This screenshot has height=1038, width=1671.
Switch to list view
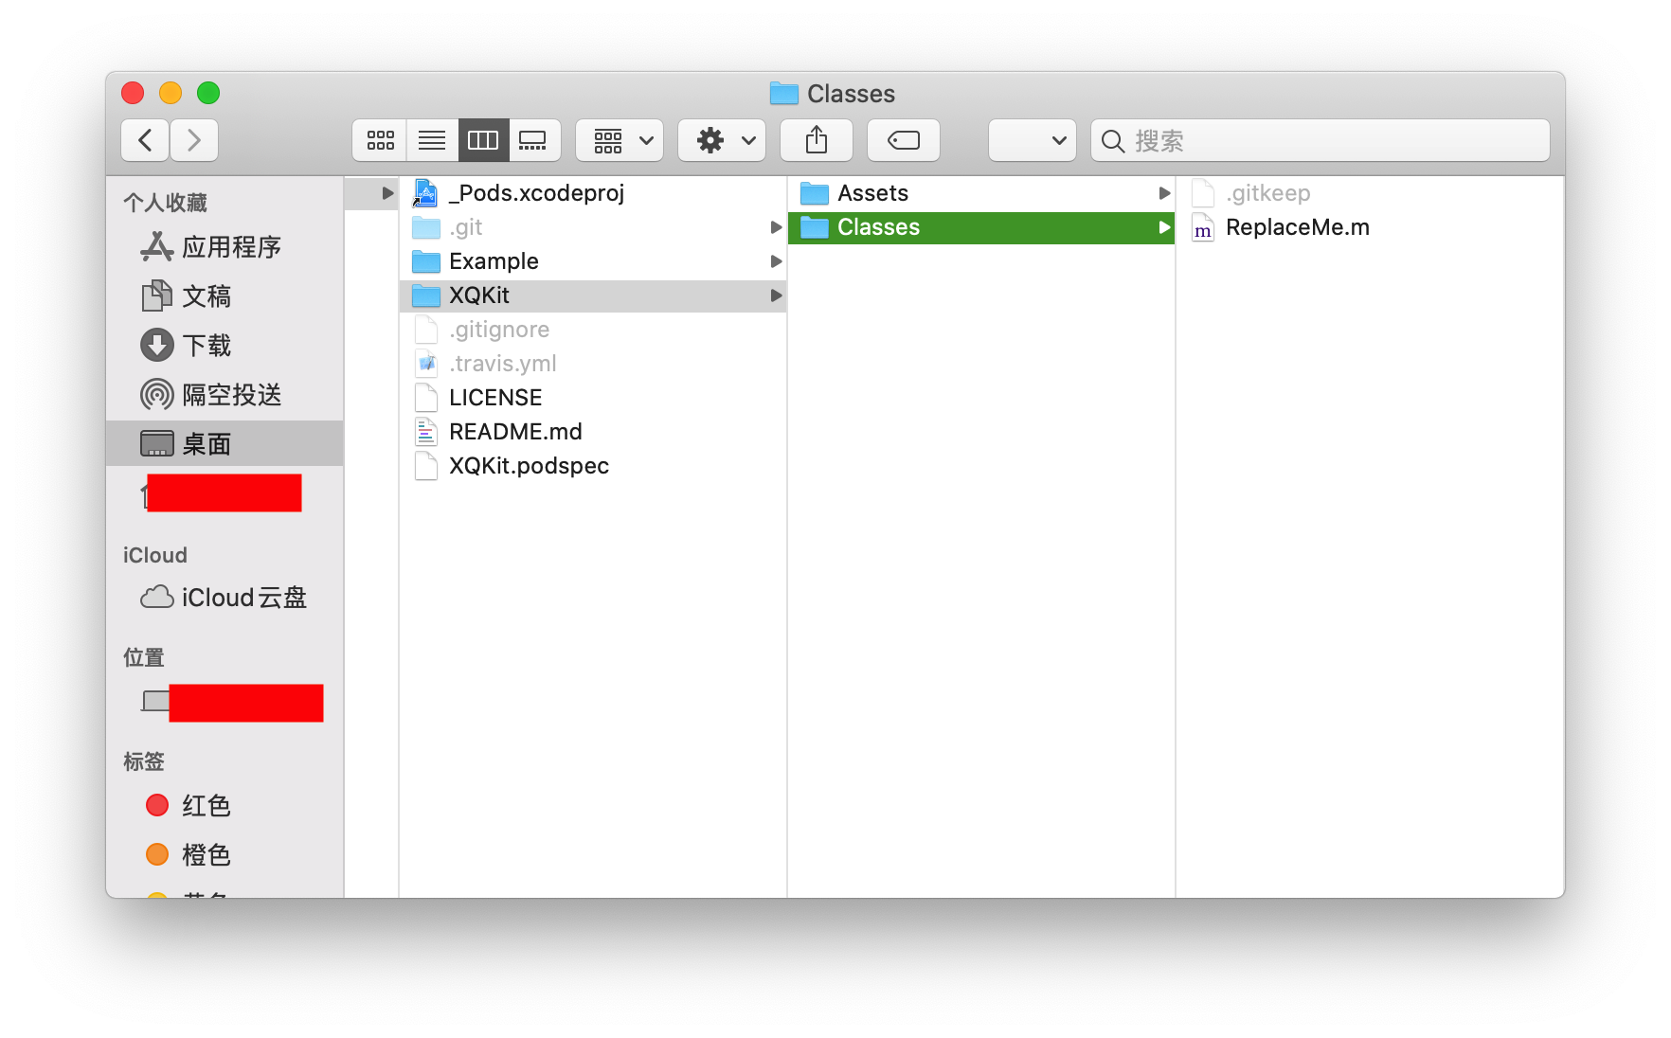(x=432, y=140)
